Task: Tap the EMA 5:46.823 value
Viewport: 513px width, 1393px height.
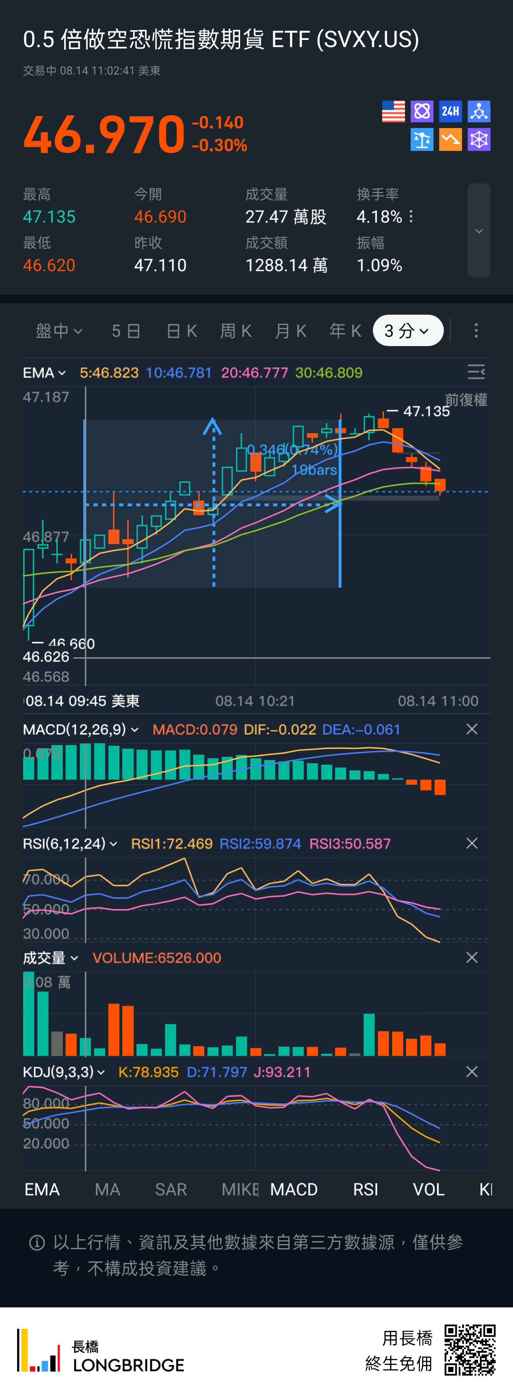Action: (109, 373)
